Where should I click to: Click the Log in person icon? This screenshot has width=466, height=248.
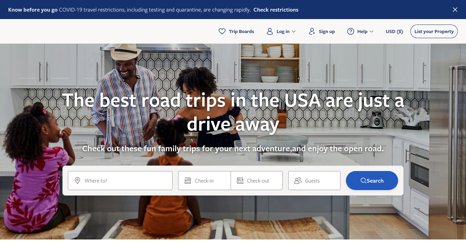(270, 31)
